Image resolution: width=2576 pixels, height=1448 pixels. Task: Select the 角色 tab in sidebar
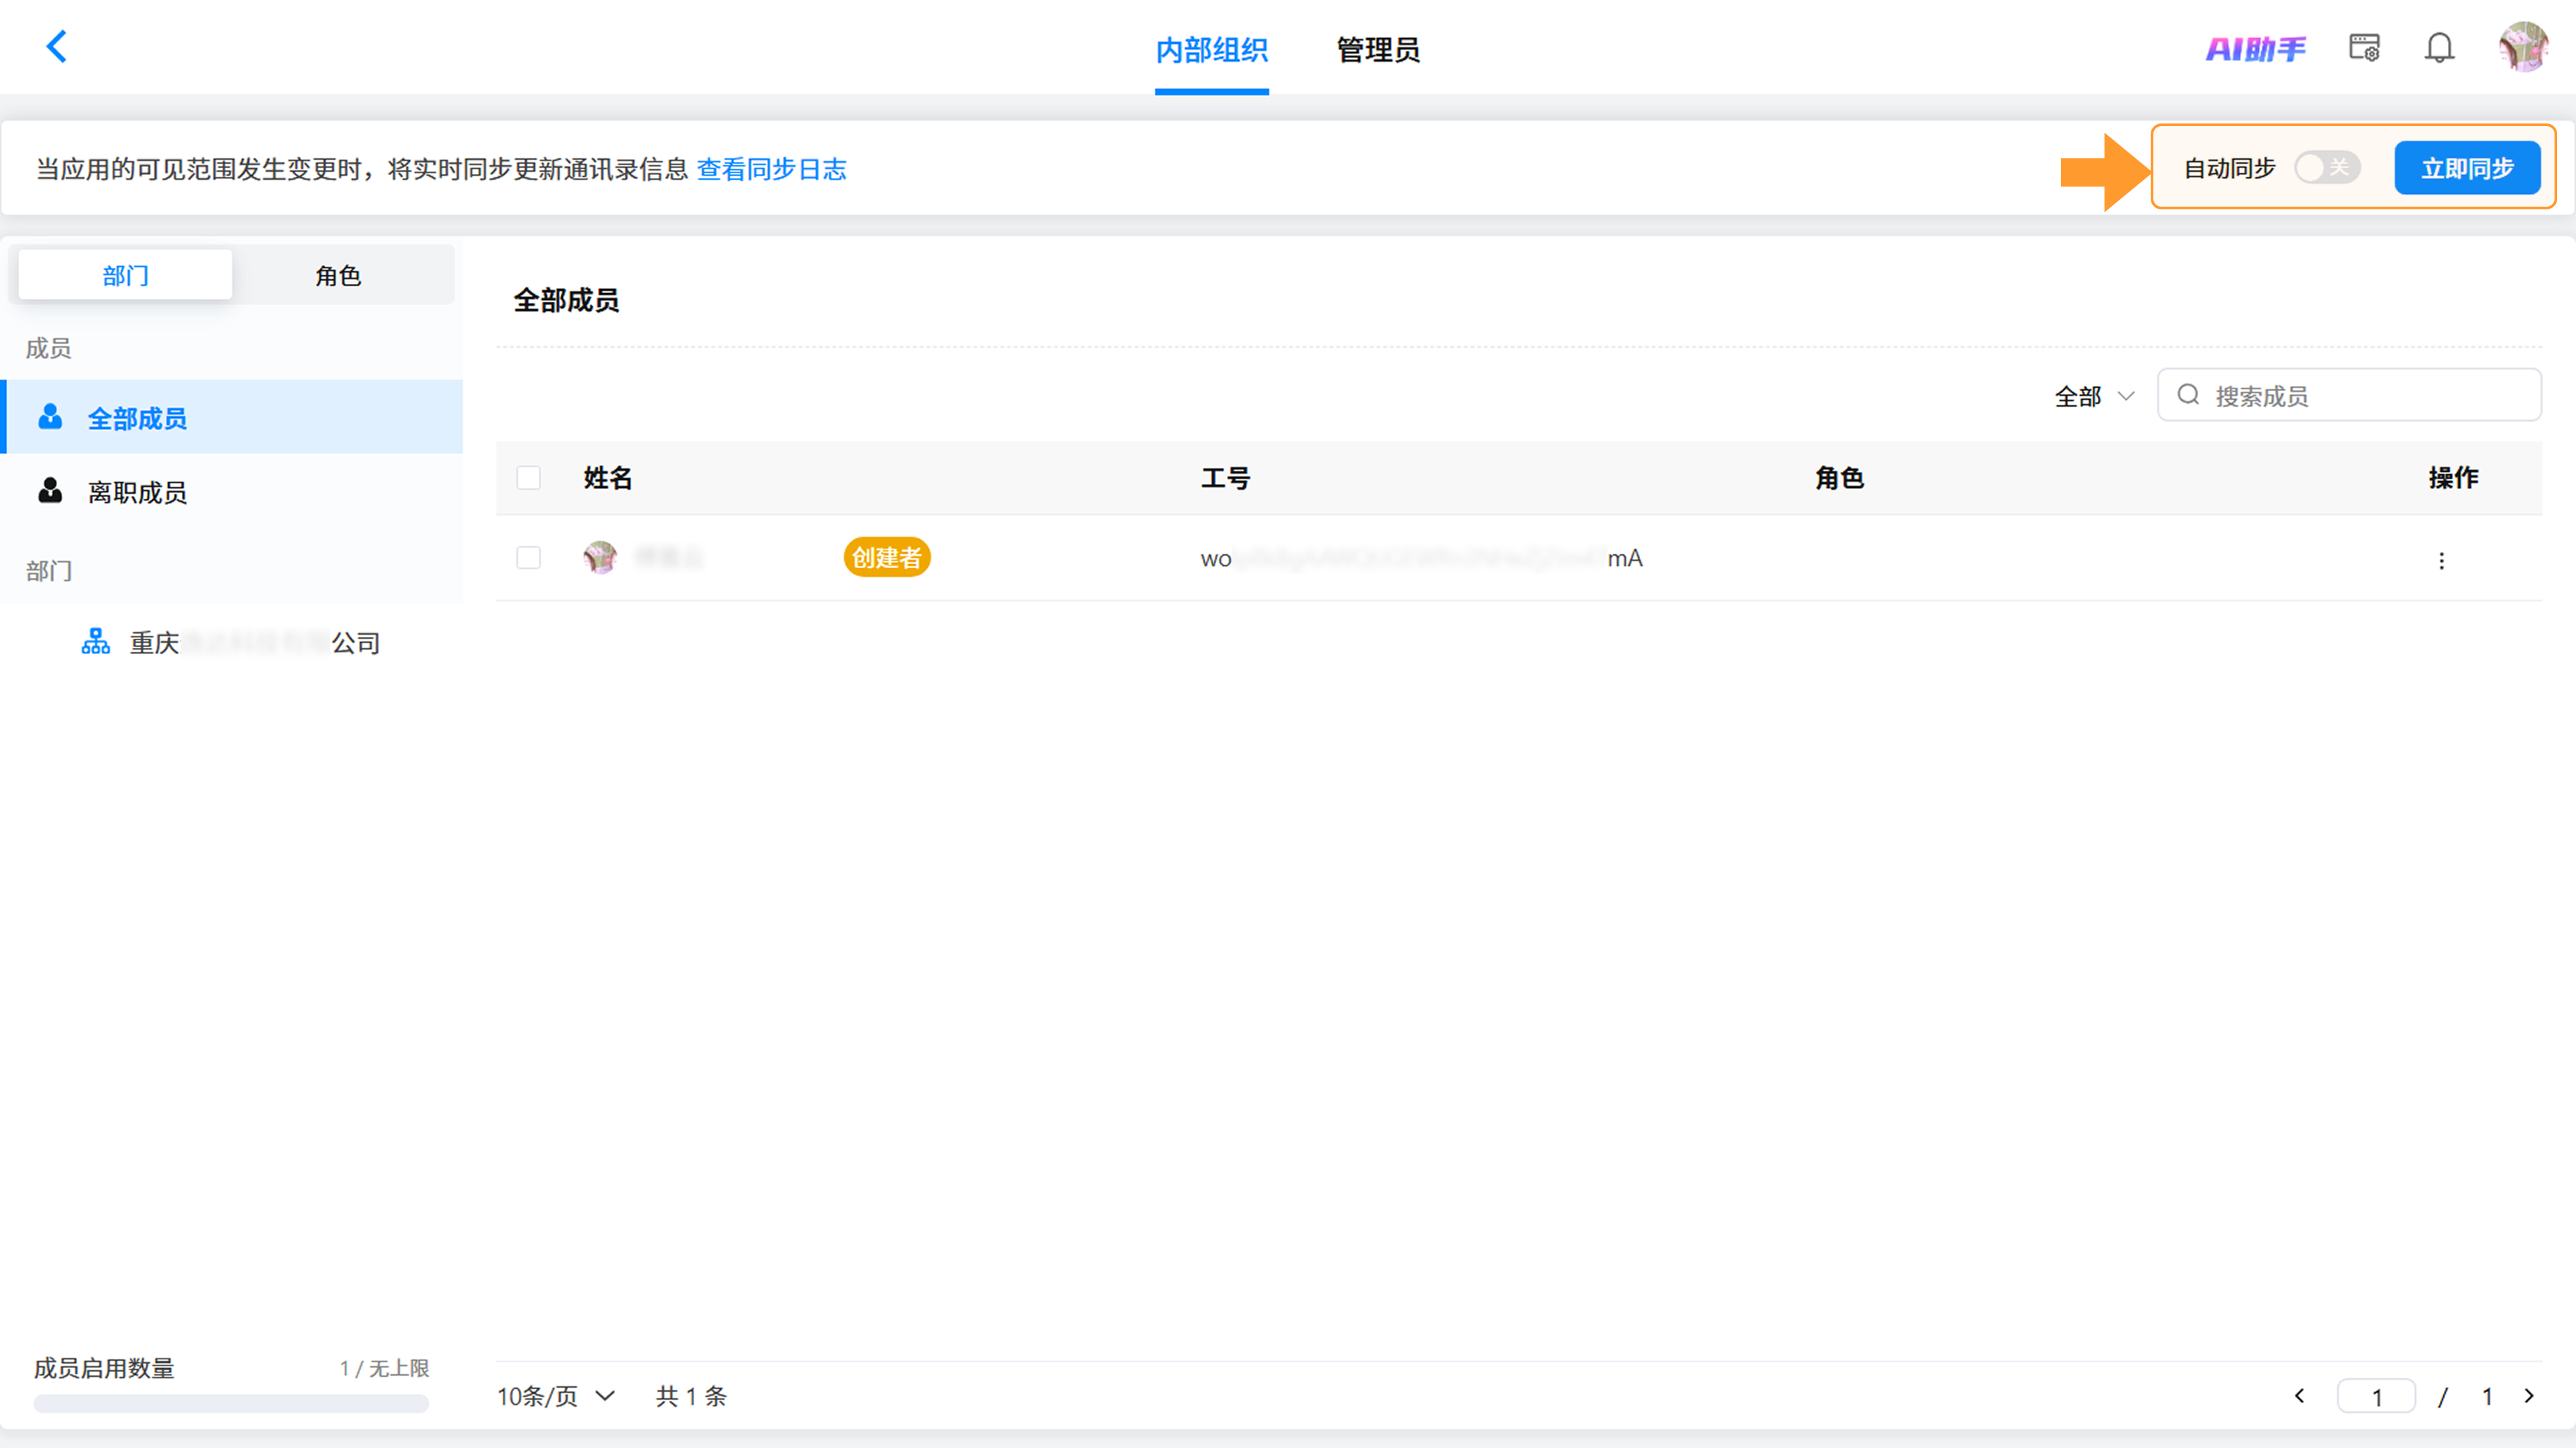pyautogui.click(x=338, y=275)
